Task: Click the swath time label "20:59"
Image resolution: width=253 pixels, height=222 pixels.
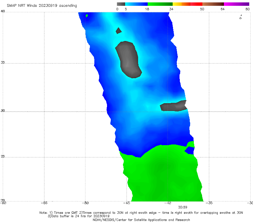Action: pyautogui.click(x=183, y=207)
